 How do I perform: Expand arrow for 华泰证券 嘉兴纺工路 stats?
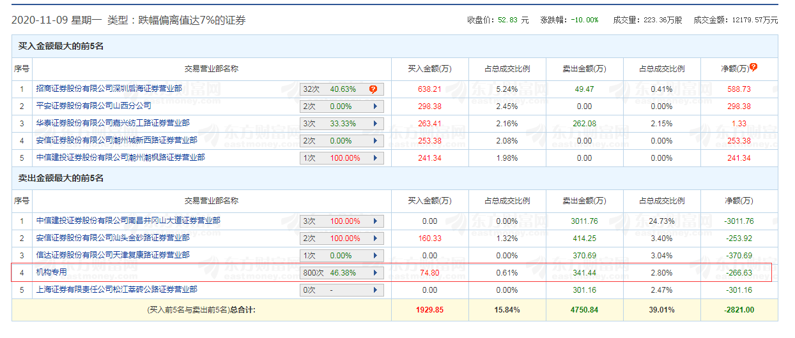pos(374,124)
